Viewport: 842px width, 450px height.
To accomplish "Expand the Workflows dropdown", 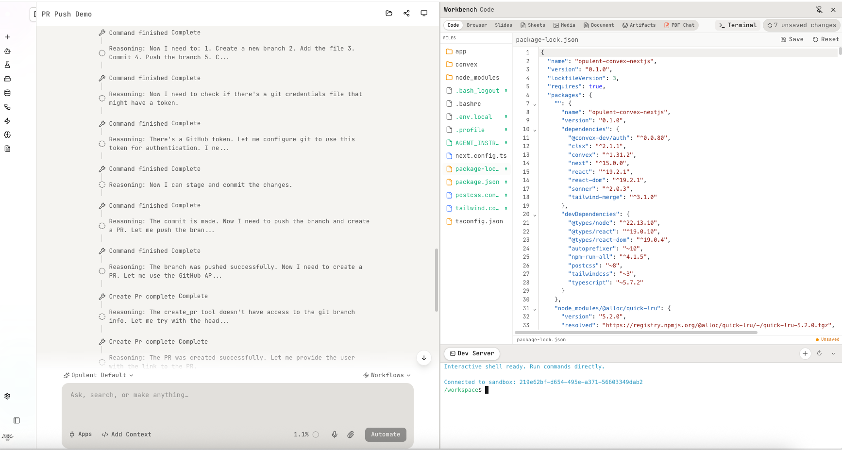I will [x=387, y=375].
